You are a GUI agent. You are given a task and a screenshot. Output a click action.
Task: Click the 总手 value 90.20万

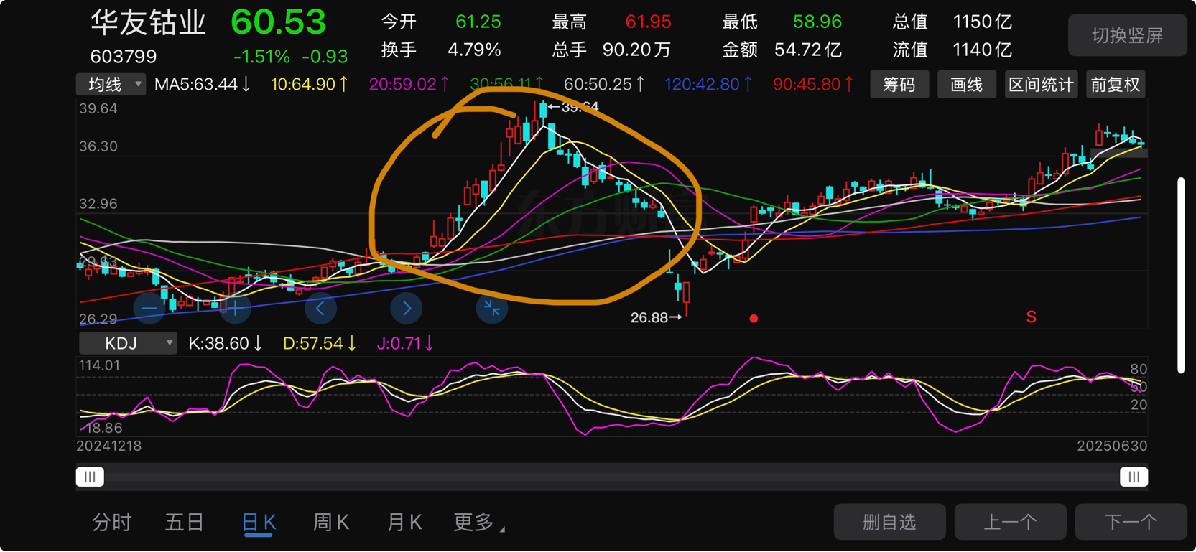coord(637,50)
